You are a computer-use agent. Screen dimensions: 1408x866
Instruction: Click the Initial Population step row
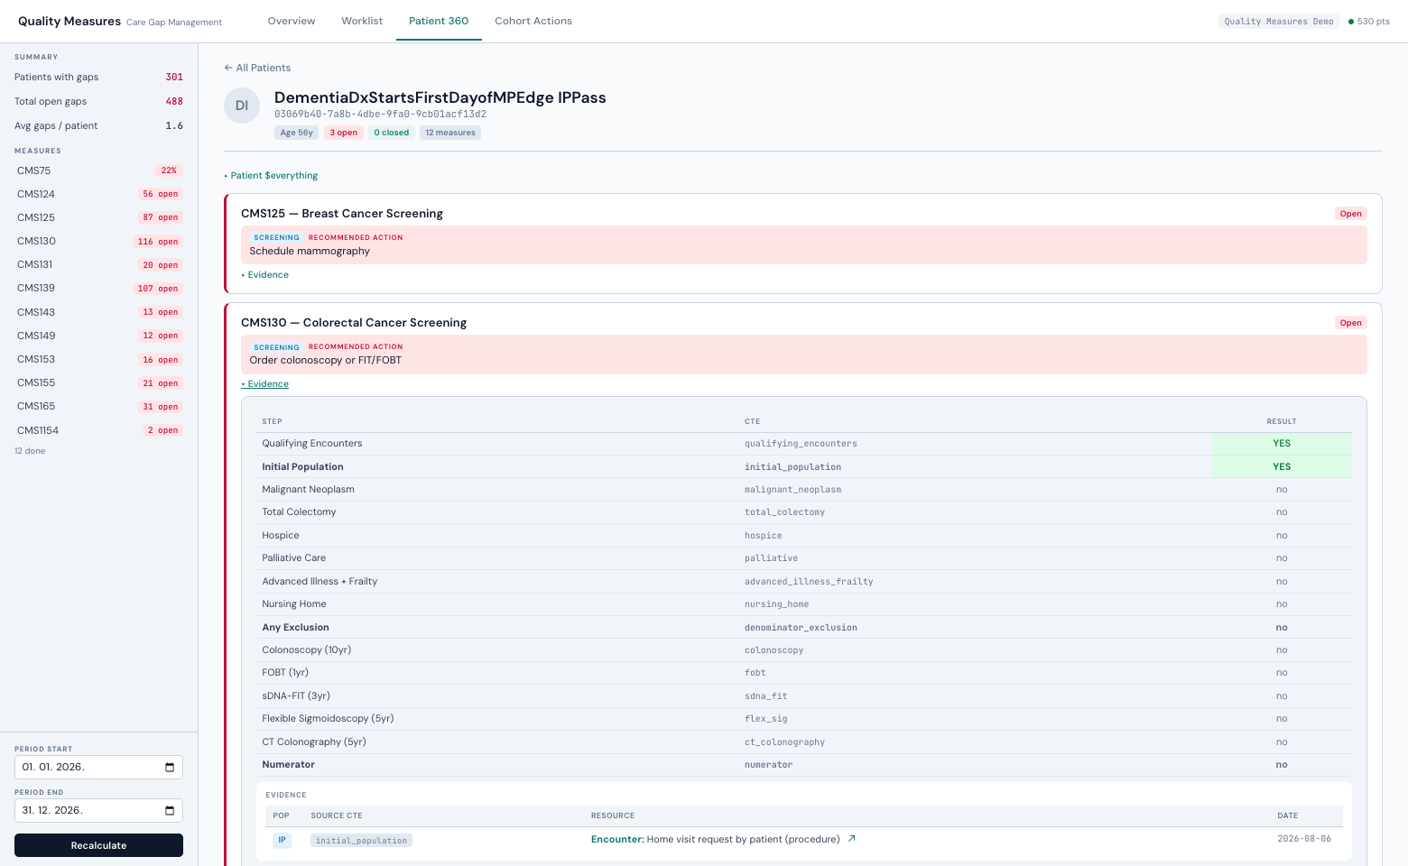click(x=804, y=466)
